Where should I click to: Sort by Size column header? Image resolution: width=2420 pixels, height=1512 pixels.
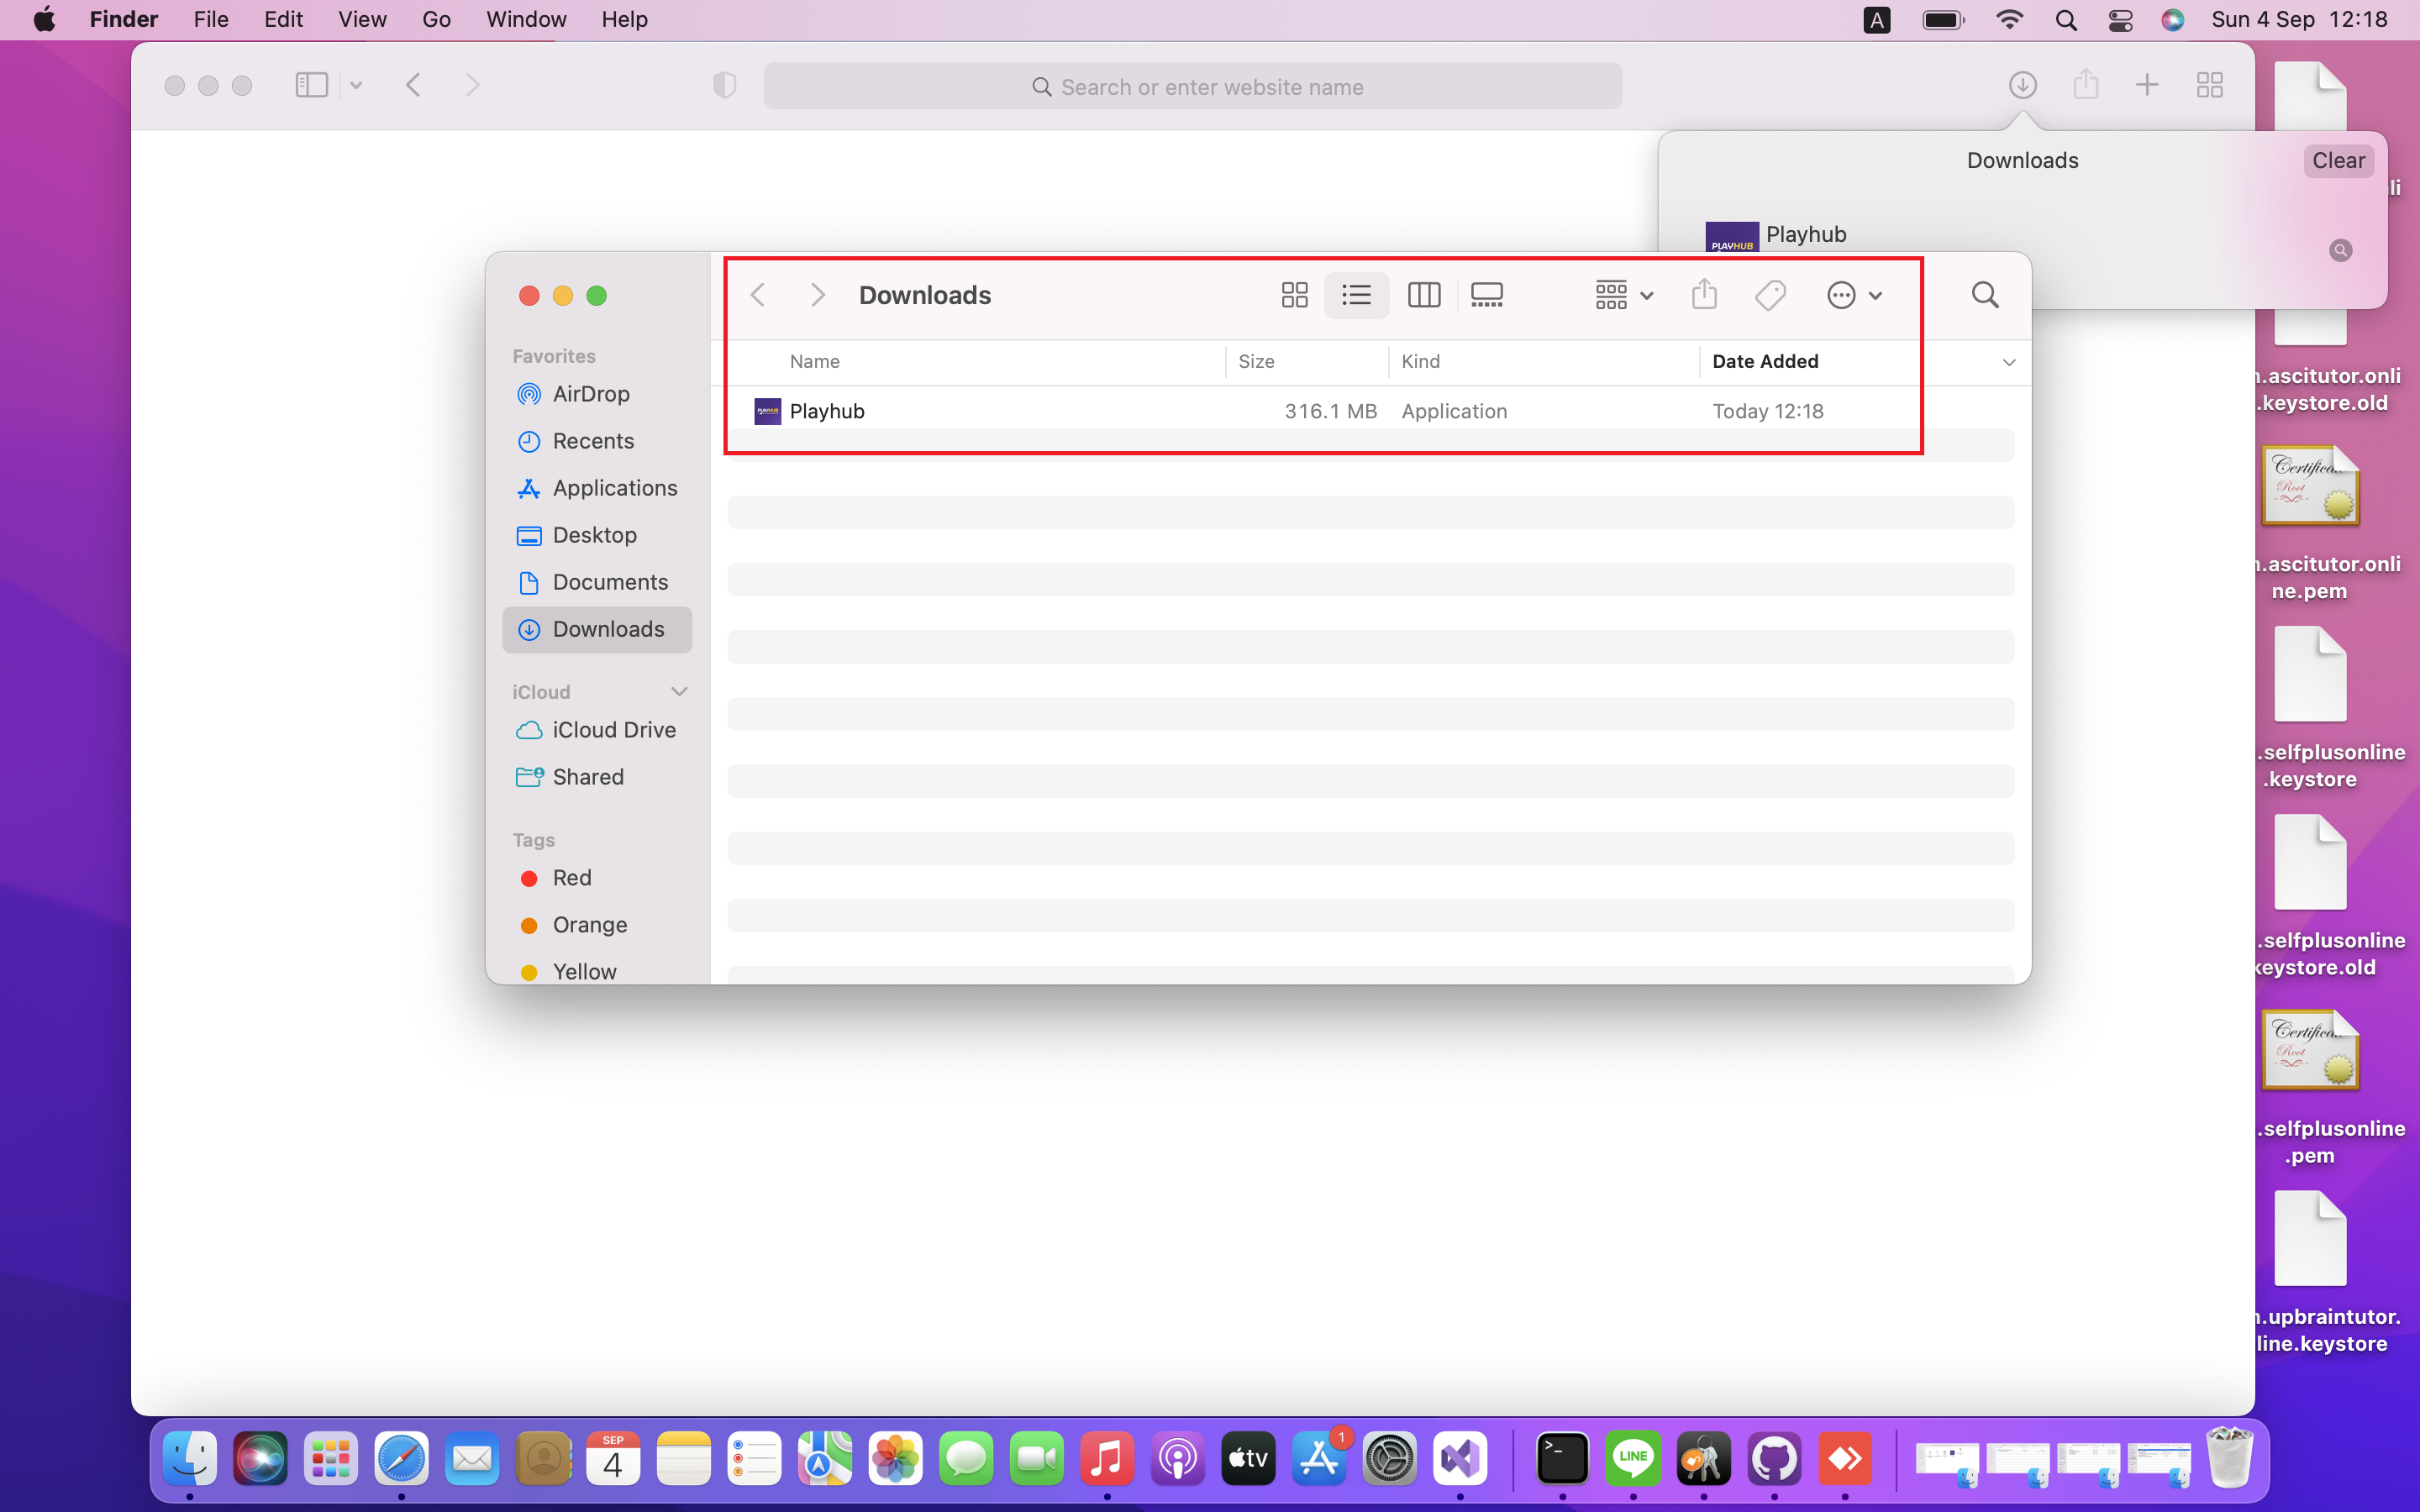1256,361
